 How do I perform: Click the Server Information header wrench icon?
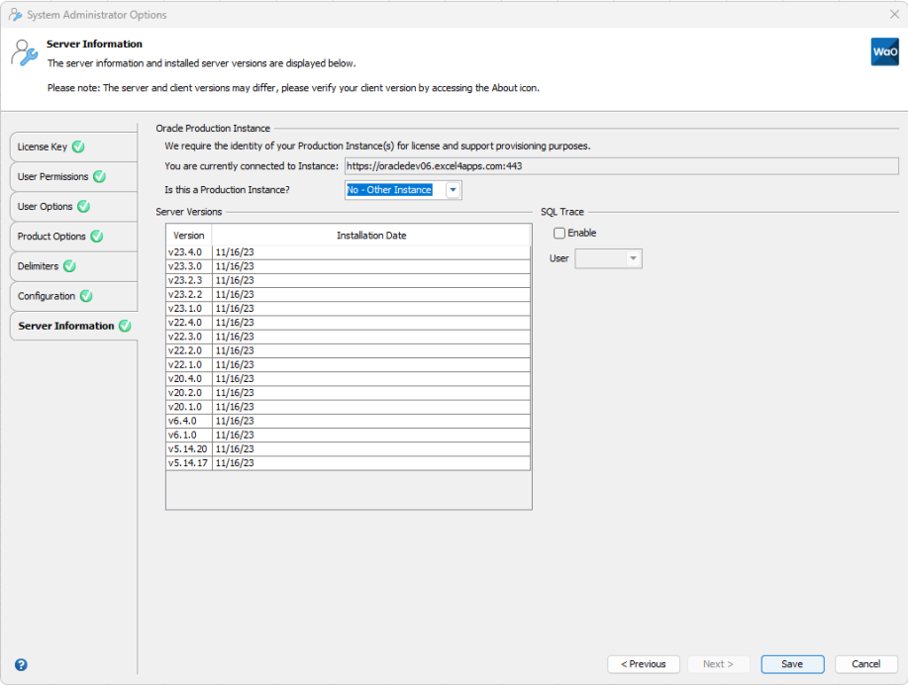pyautogui.click(x=25, y=50)
